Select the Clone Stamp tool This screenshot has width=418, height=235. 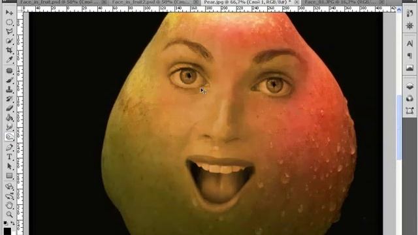tap(9, 89)
